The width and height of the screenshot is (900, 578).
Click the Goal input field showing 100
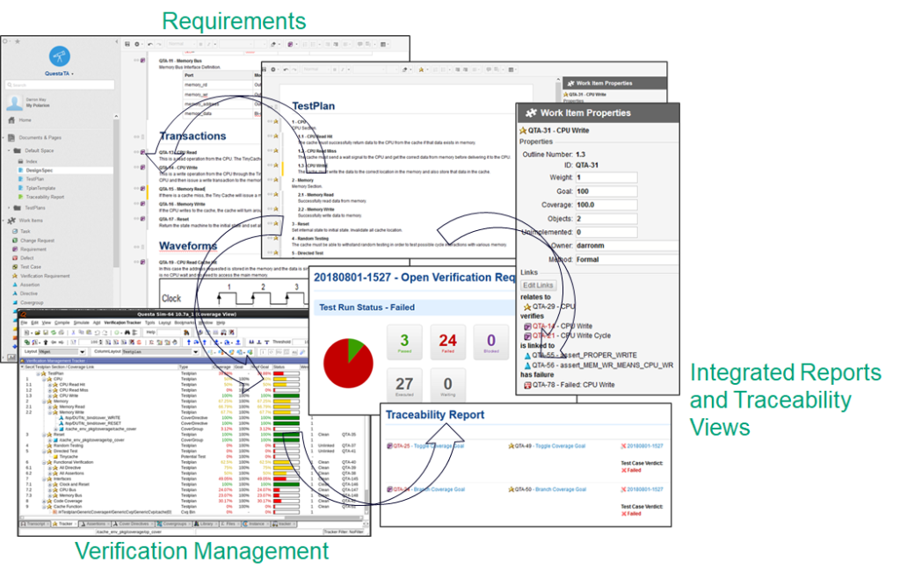606,191
